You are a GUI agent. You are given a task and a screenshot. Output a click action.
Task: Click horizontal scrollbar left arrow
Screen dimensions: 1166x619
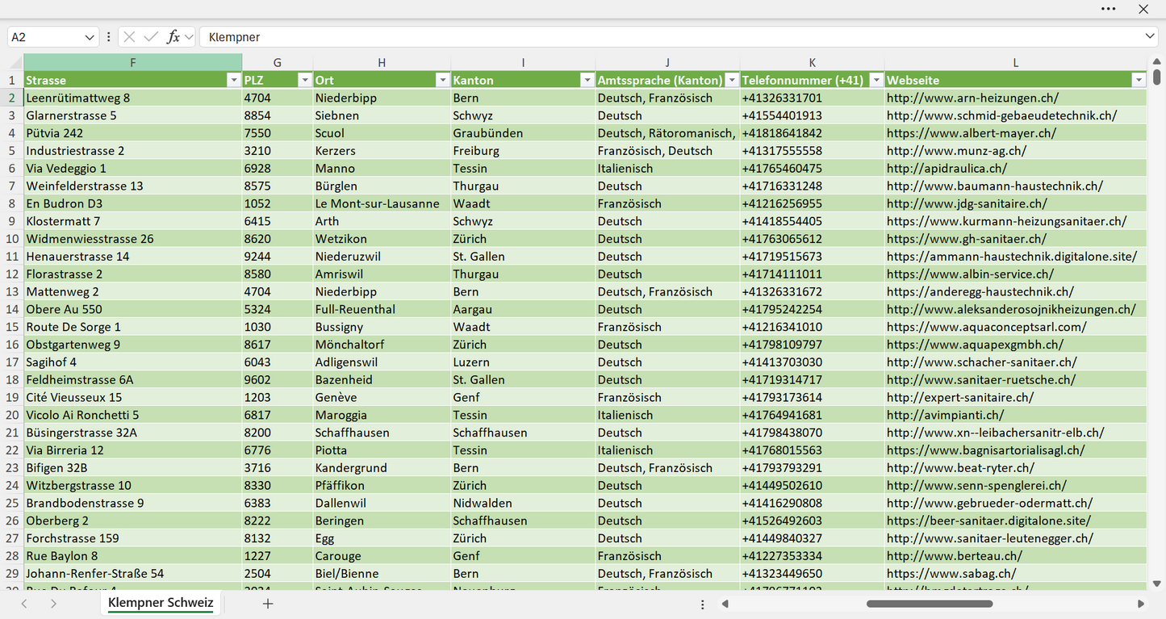[725, 604]
